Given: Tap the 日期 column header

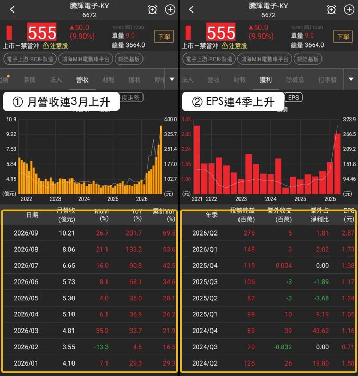Looking at the screenshot, I should pos(32,215).
